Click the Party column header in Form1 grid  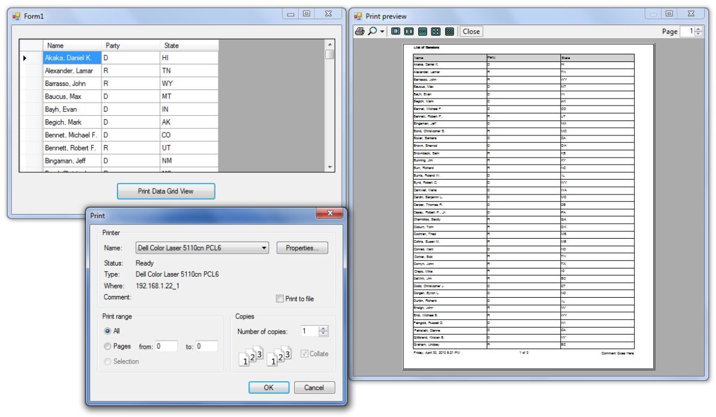pos(130,45)
